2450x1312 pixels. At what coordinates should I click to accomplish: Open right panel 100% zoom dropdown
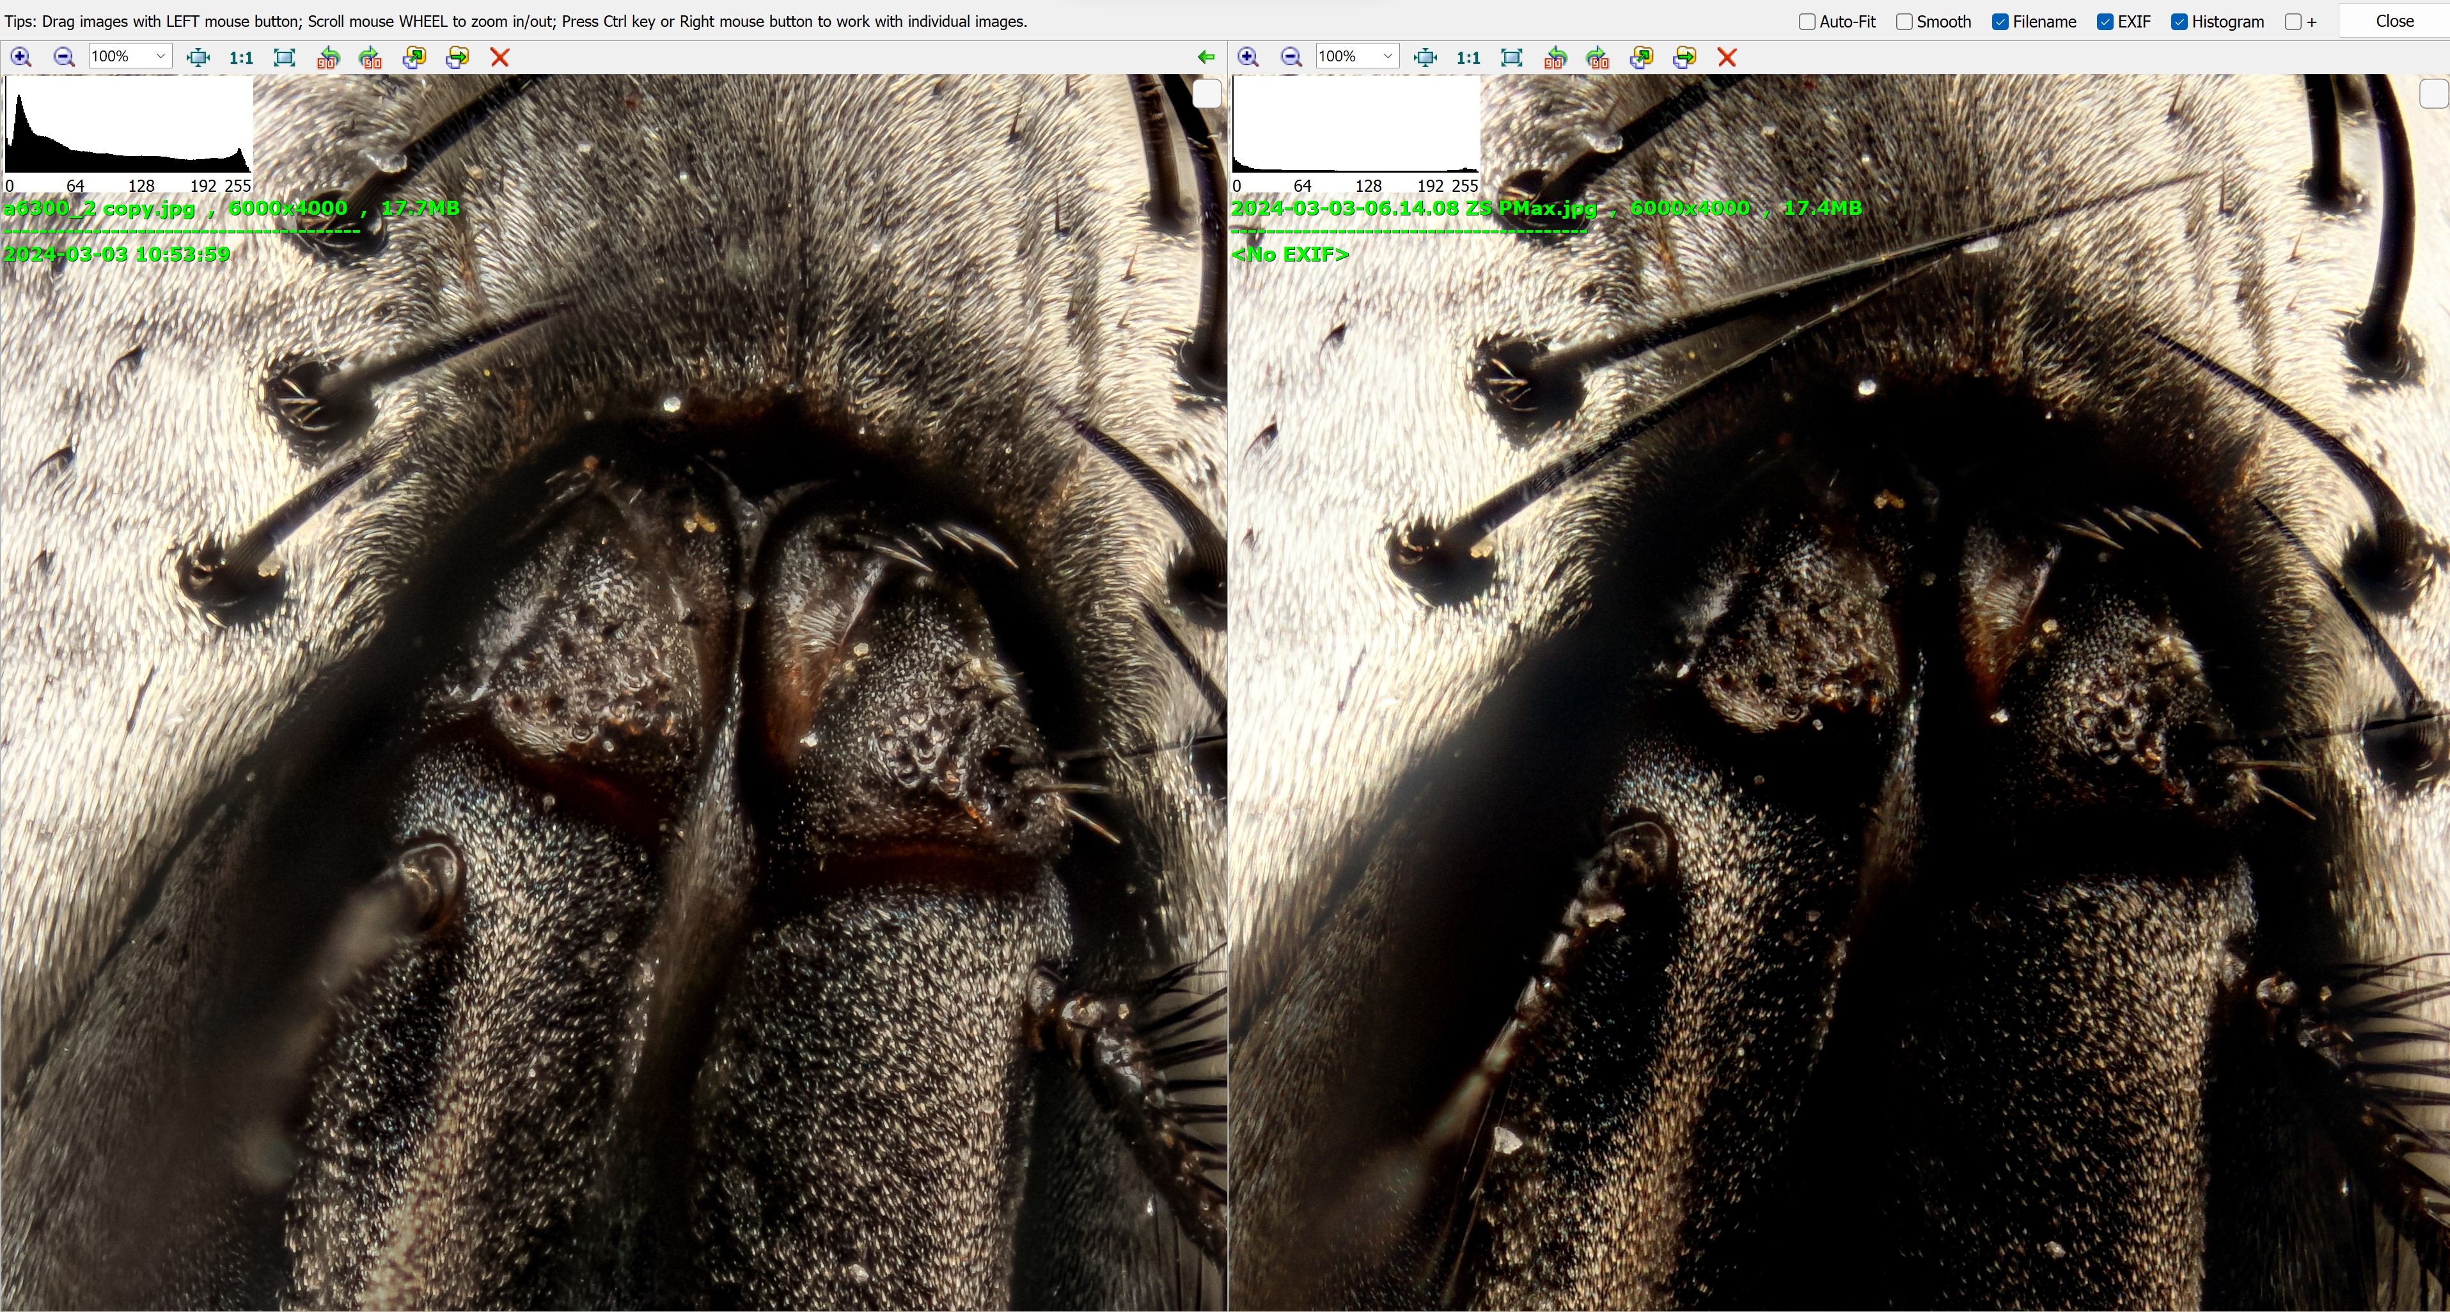pos(1388,56)
